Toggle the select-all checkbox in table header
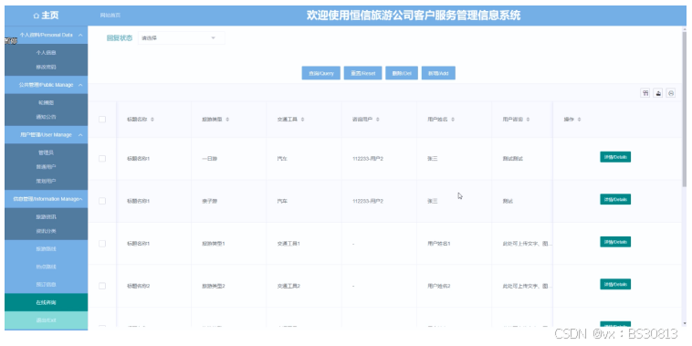 (x=102, y=120)
